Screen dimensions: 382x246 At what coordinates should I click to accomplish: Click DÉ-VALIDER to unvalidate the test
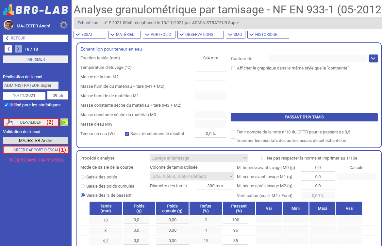(31, 122)
